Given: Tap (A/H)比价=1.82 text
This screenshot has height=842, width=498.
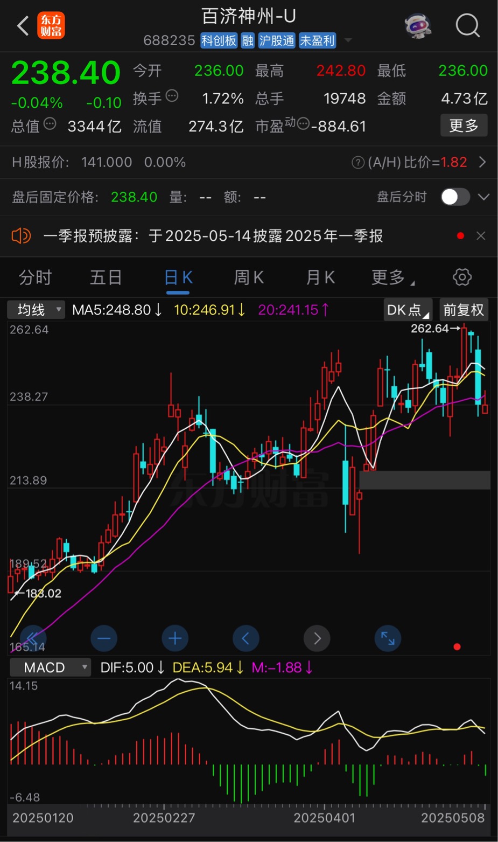Looking at the screenshot, I should 417,162.
